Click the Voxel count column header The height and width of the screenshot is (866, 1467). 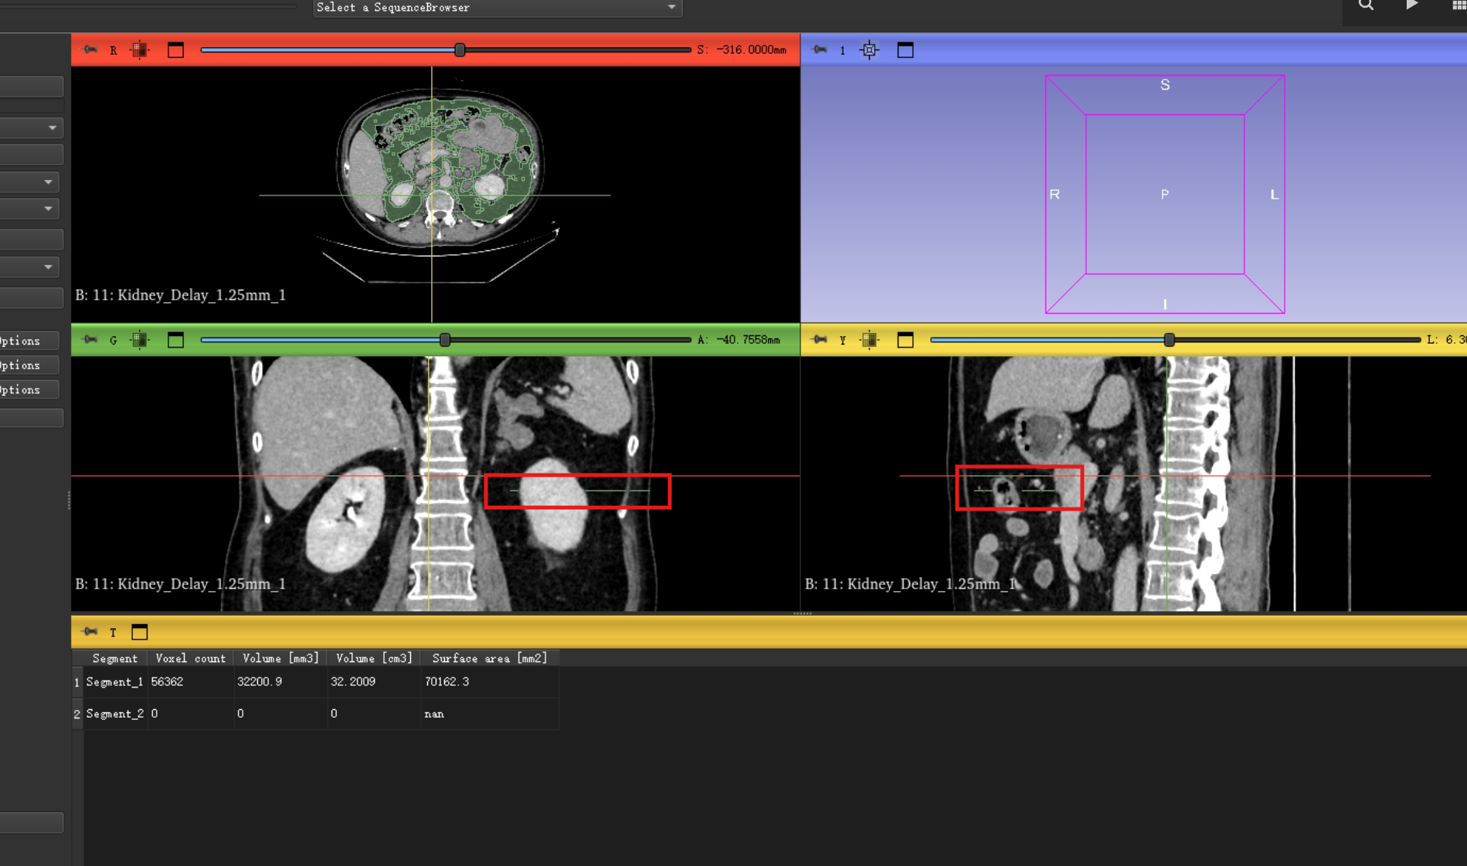click(190, 658)
